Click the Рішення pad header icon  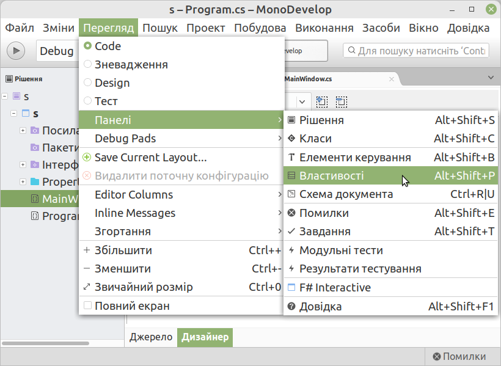pyautogui.click(x=9, y=79)
